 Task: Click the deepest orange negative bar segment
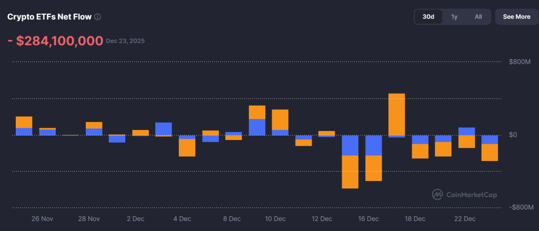click(x=350, y=172)
